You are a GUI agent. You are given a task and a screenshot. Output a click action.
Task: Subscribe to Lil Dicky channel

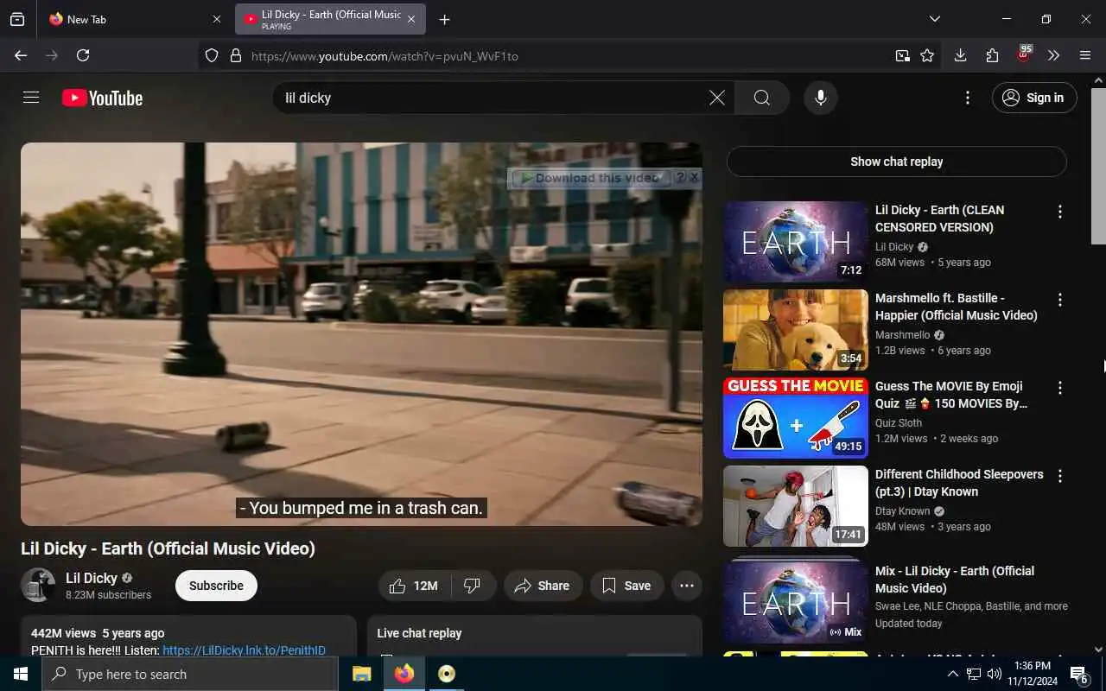coord(216,586)
